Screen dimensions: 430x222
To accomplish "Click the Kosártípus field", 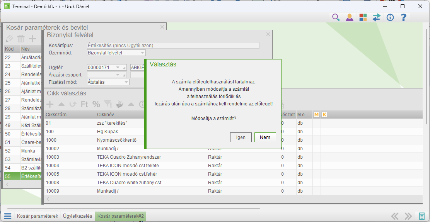I will 173,46.
